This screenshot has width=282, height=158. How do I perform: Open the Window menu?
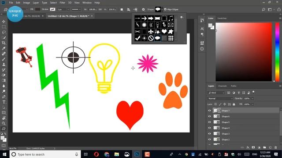[87, 3]
